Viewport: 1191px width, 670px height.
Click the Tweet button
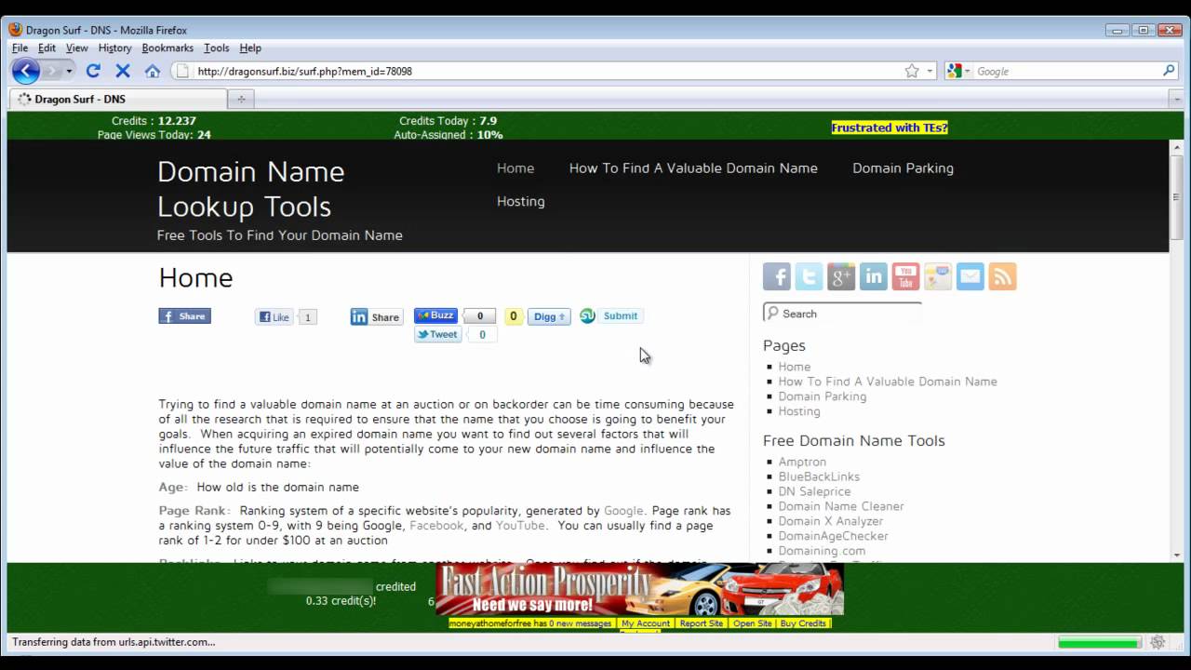[437, 334]
